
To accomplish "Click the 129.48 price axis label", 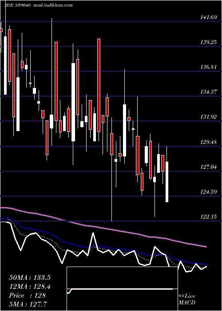I will [209, 142].
